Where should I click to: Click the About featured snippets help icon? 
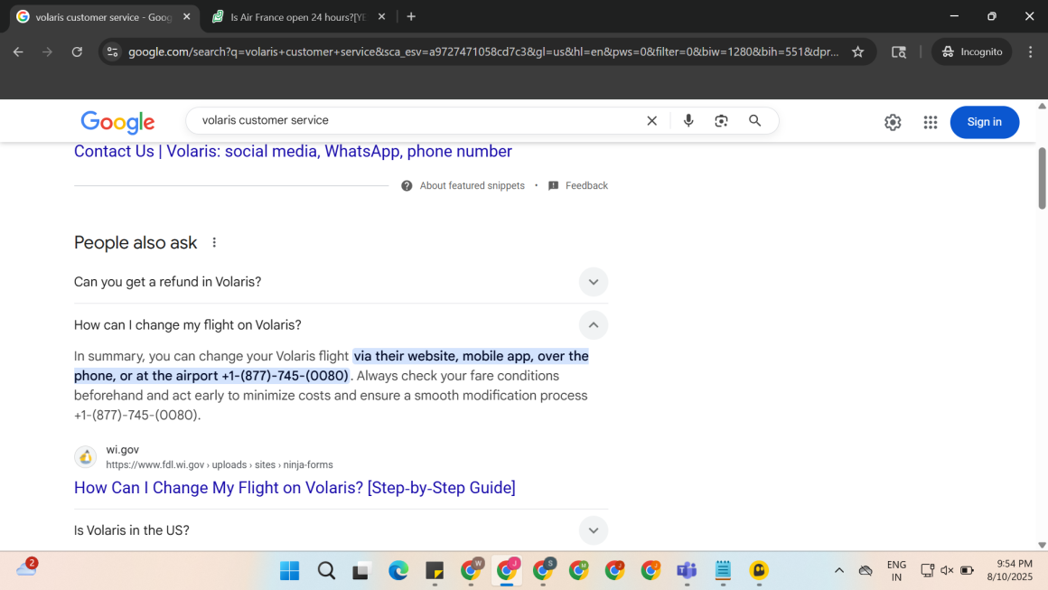coord(407,186)
